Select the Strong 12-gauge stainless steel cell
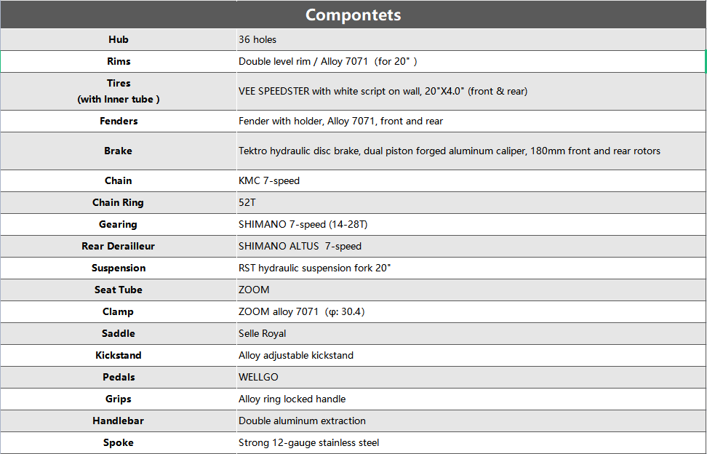The width and height of the screenshot is (707, 454). point(308,442)
